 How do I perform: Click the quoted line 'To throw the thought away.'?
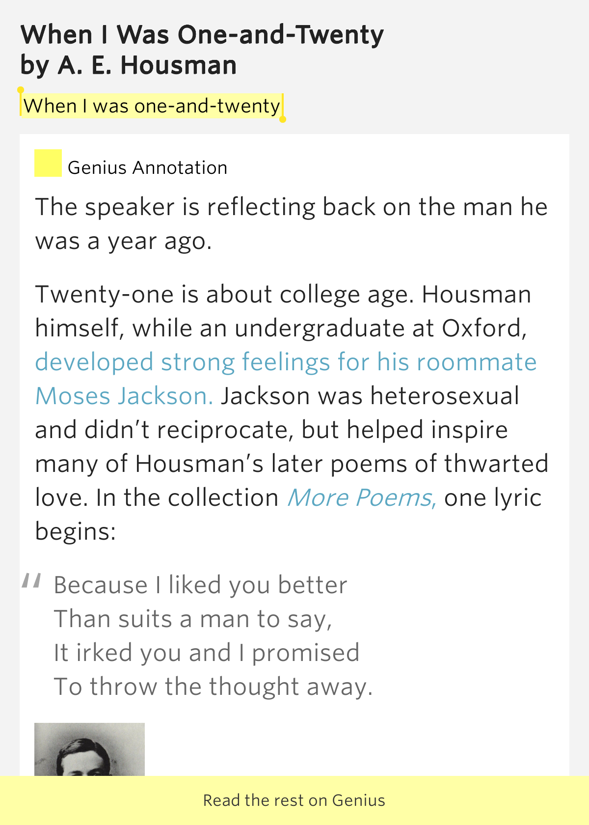[214, 687]
